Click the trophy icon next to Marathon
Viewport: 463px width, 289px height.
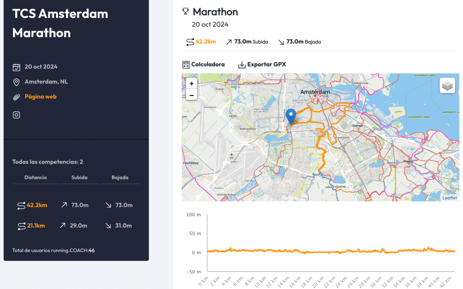pos(186,12)
